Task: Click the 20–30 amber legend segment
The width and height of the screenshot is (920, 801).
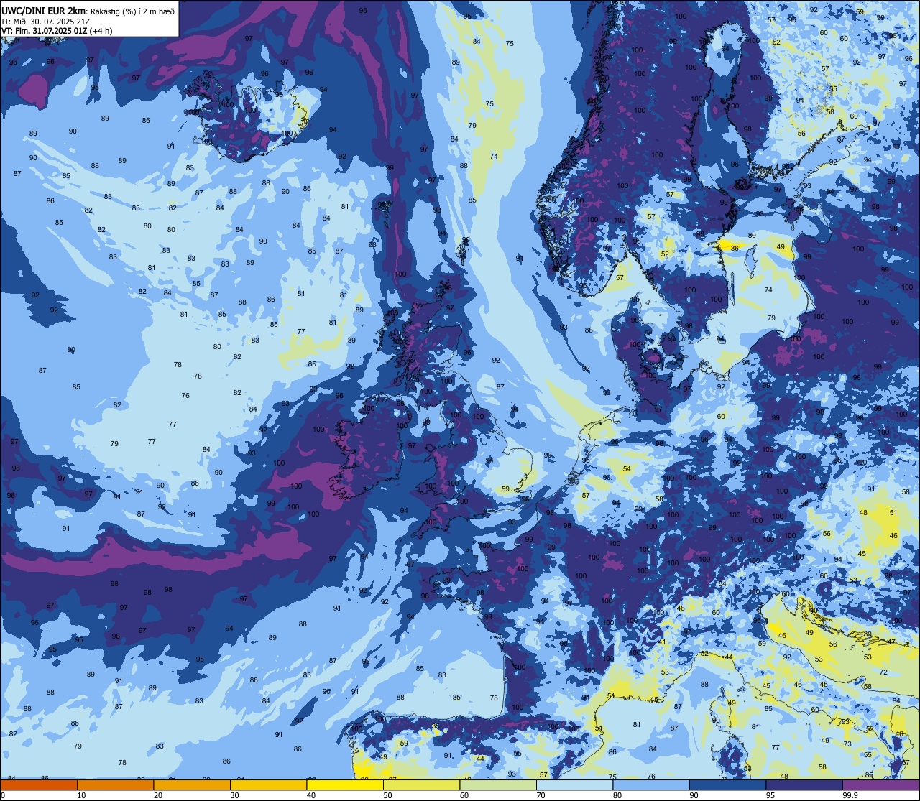Action: tap(192, 784)
